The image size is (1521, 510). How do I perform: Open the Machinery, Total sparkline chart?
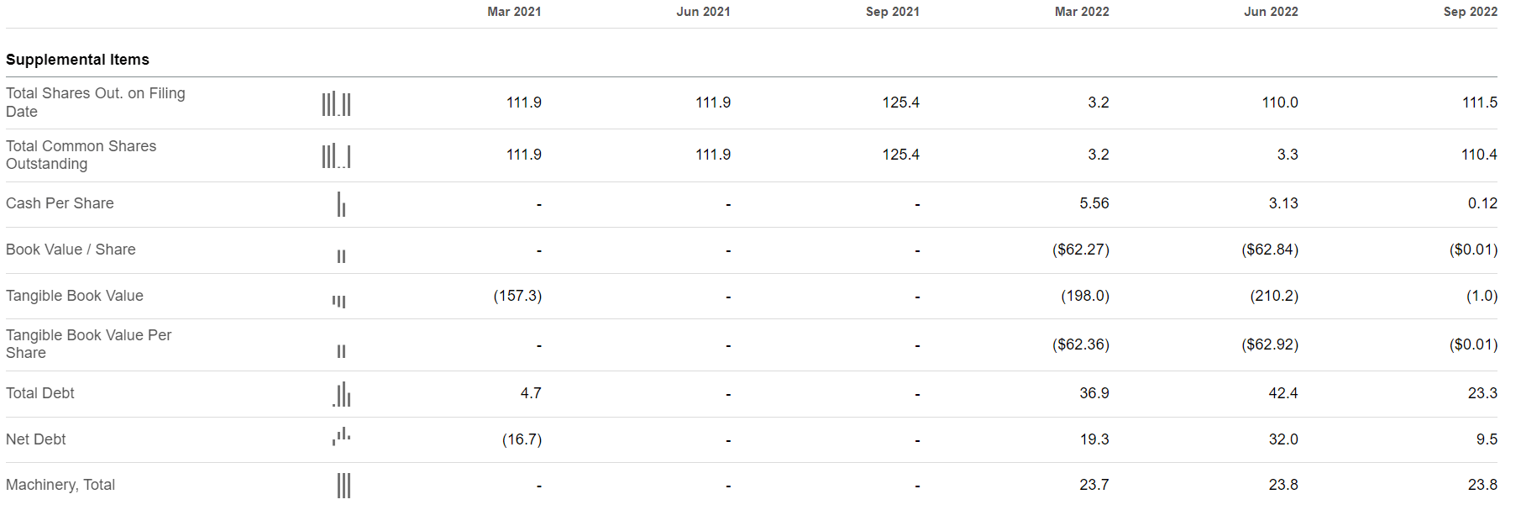(344, 486)
